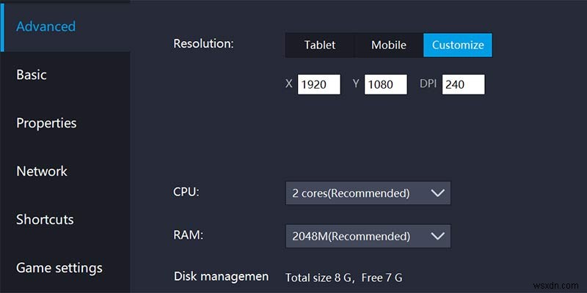The image size is (587, 293).
Task: Click the Disk management label
Action: tap(221, 276)
